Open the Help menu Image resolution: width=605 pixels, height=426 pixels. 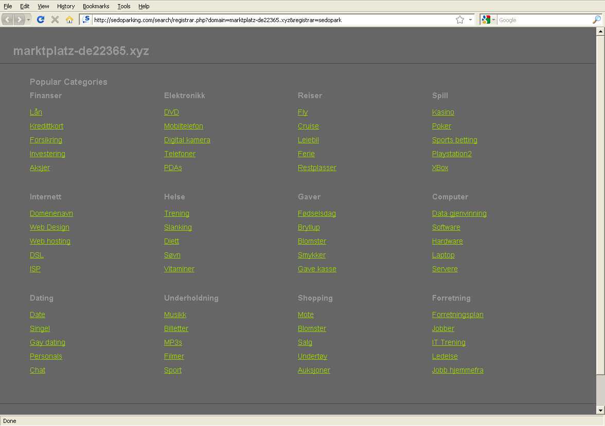pyautogui.click(x=144, y=6)
